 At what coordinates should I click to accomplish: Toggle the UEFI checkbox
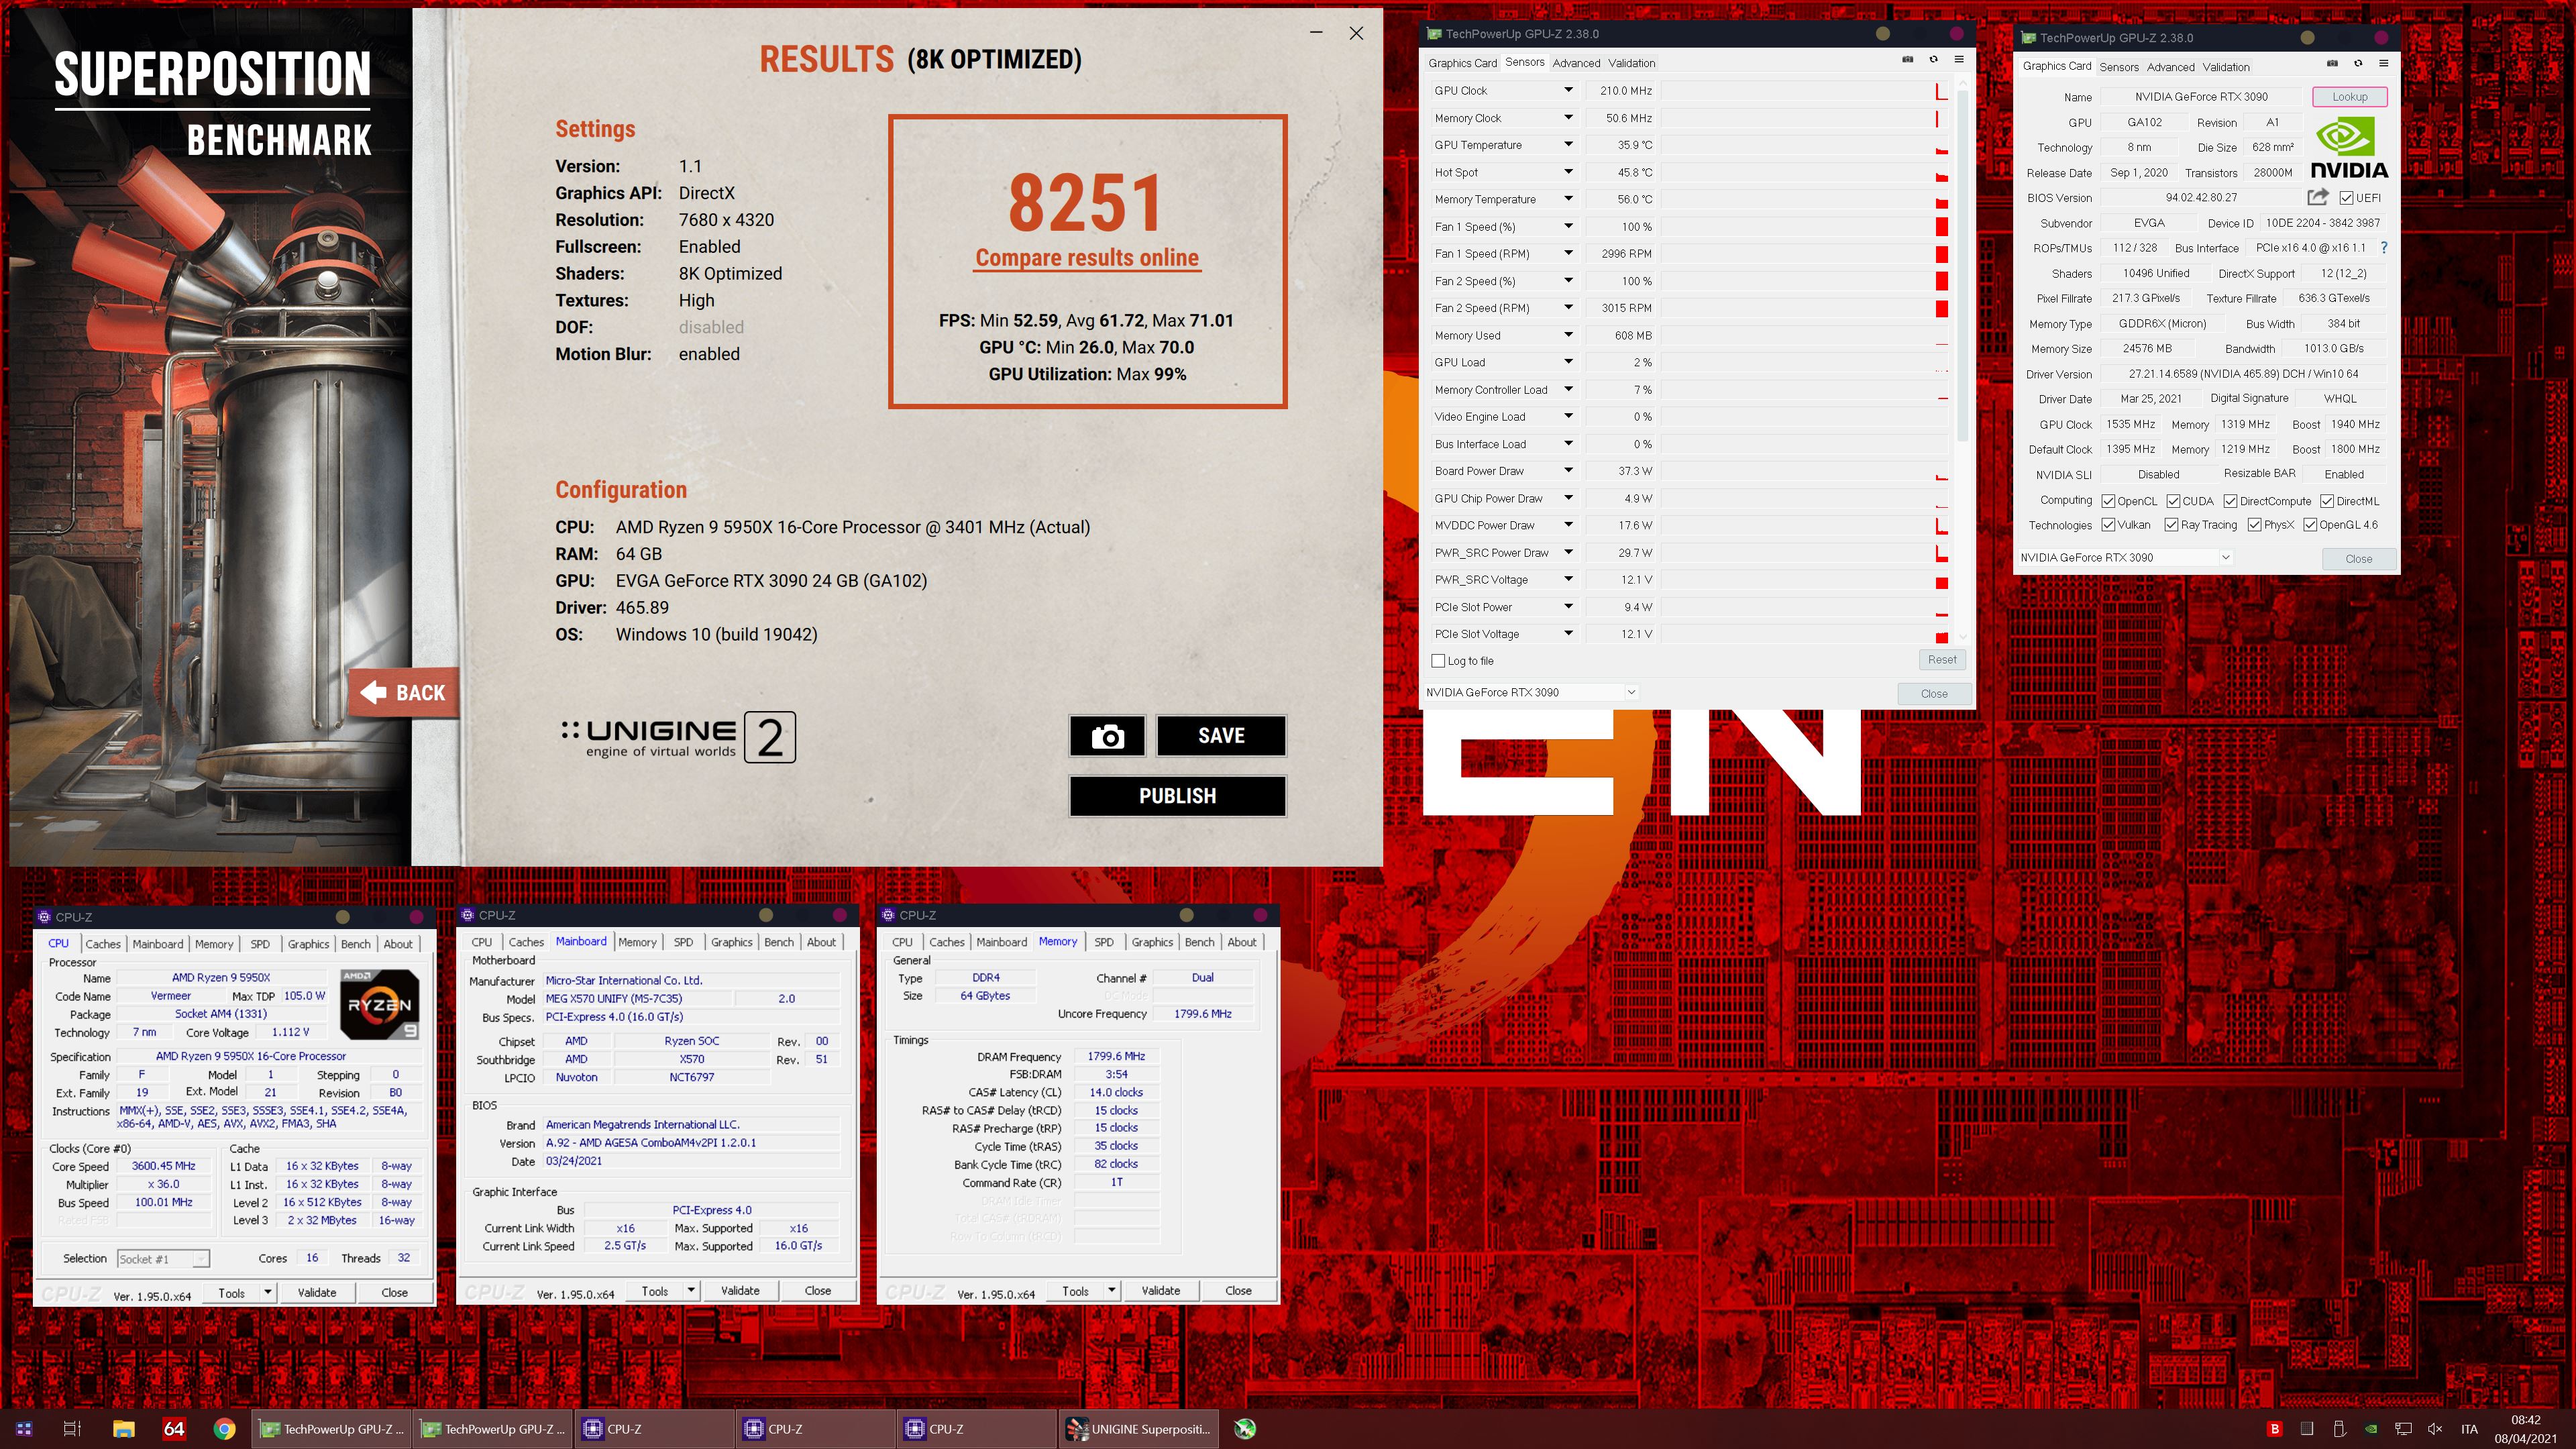pos(2346,198)
